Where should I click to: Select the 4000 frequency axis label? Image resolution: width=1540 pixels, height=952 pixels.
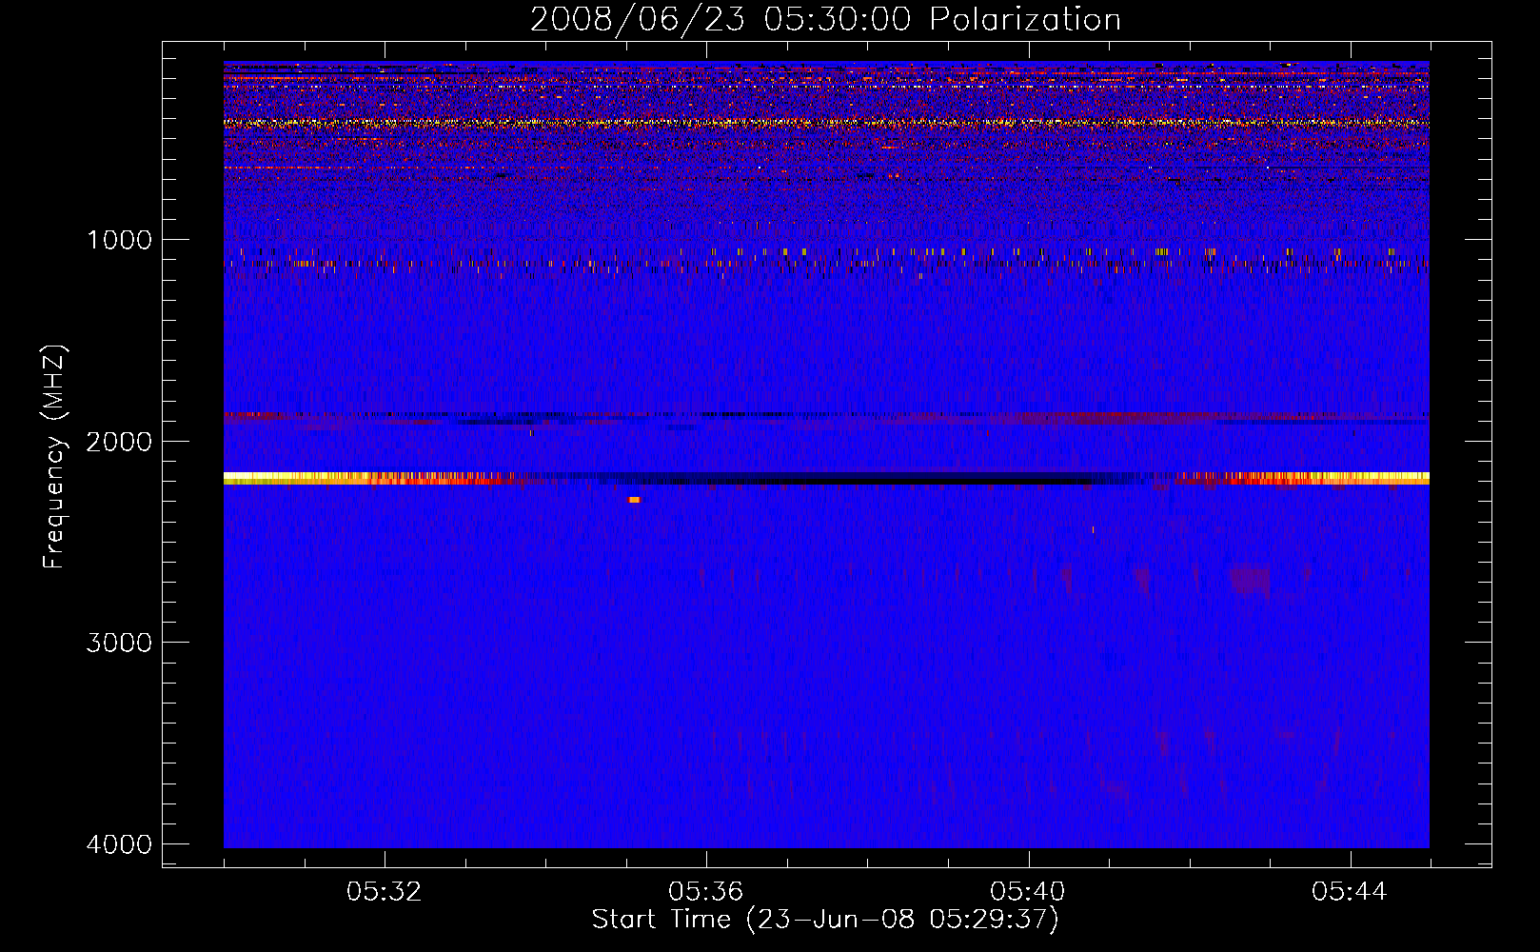(119, 844)
